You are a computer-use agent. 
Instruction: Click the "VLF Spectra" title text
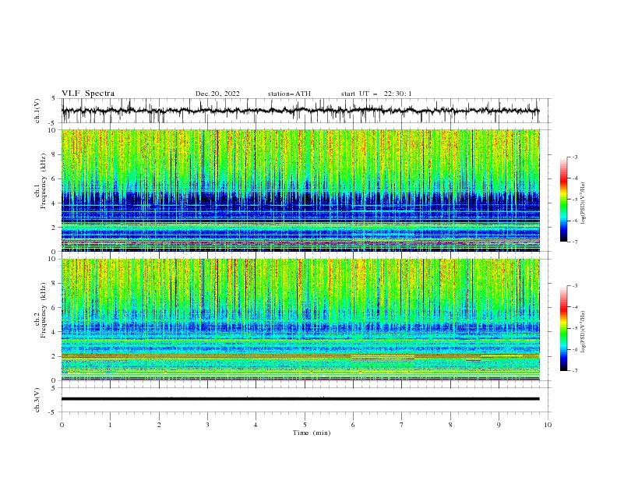pyautogui.click(x=88, y=94)
